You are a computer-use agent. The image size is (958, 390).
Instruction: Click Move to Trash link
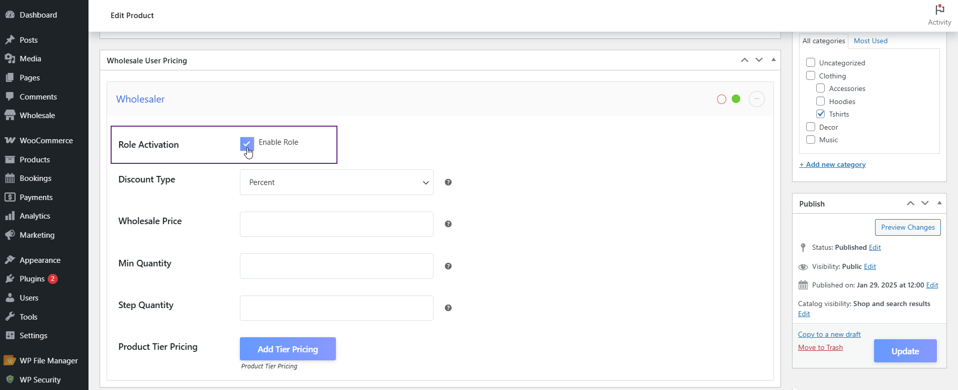[820, 347]
